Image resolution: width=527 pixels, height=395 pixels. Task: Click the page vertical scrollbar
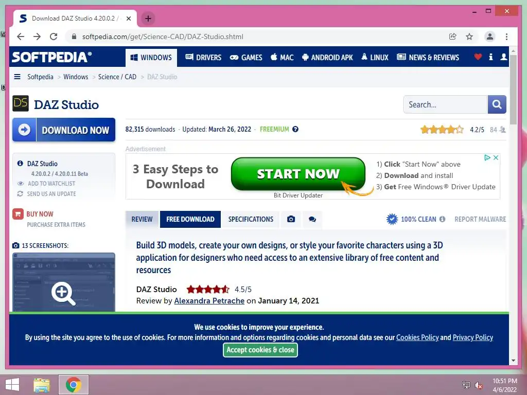tap(513, 89)
